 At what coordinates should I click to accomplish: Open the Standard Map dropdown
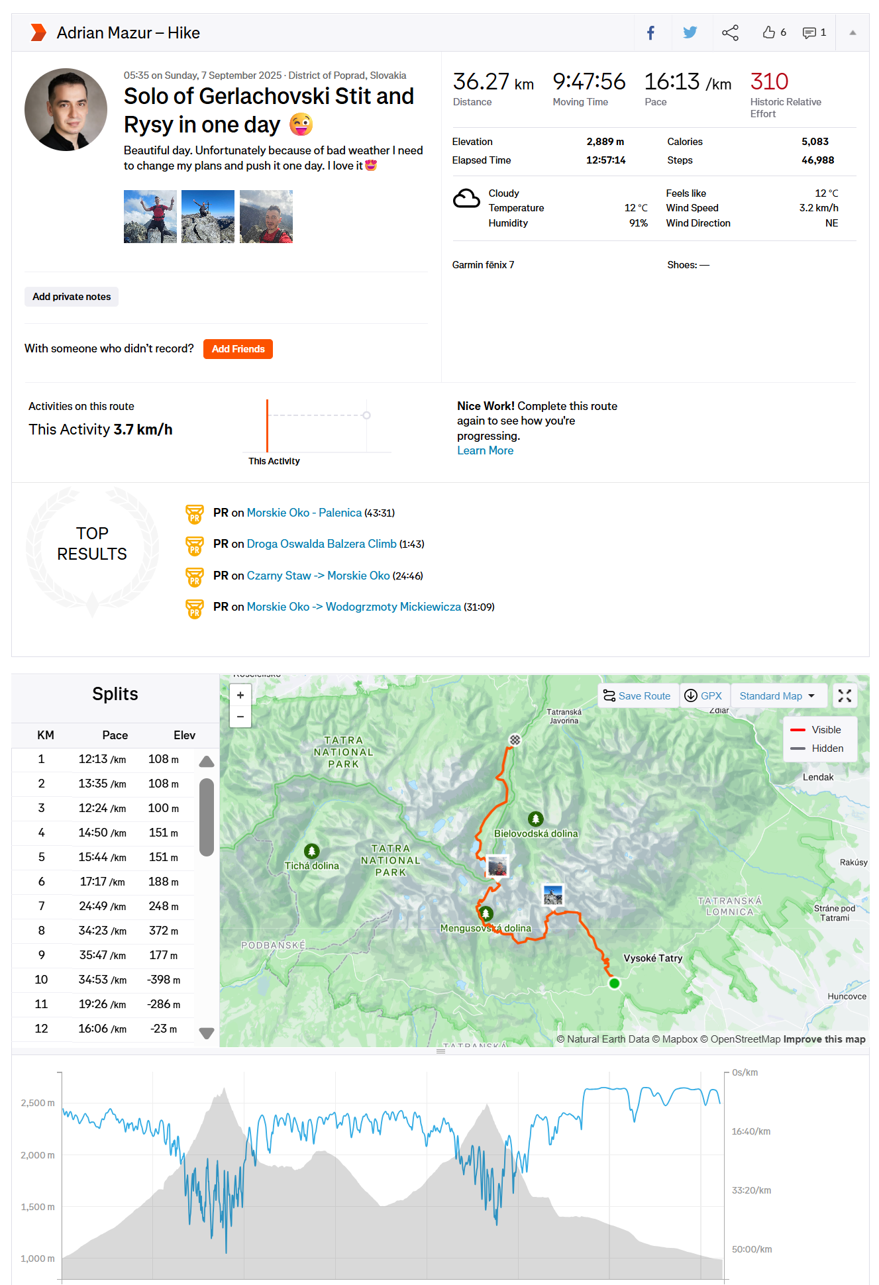(776, 696)
